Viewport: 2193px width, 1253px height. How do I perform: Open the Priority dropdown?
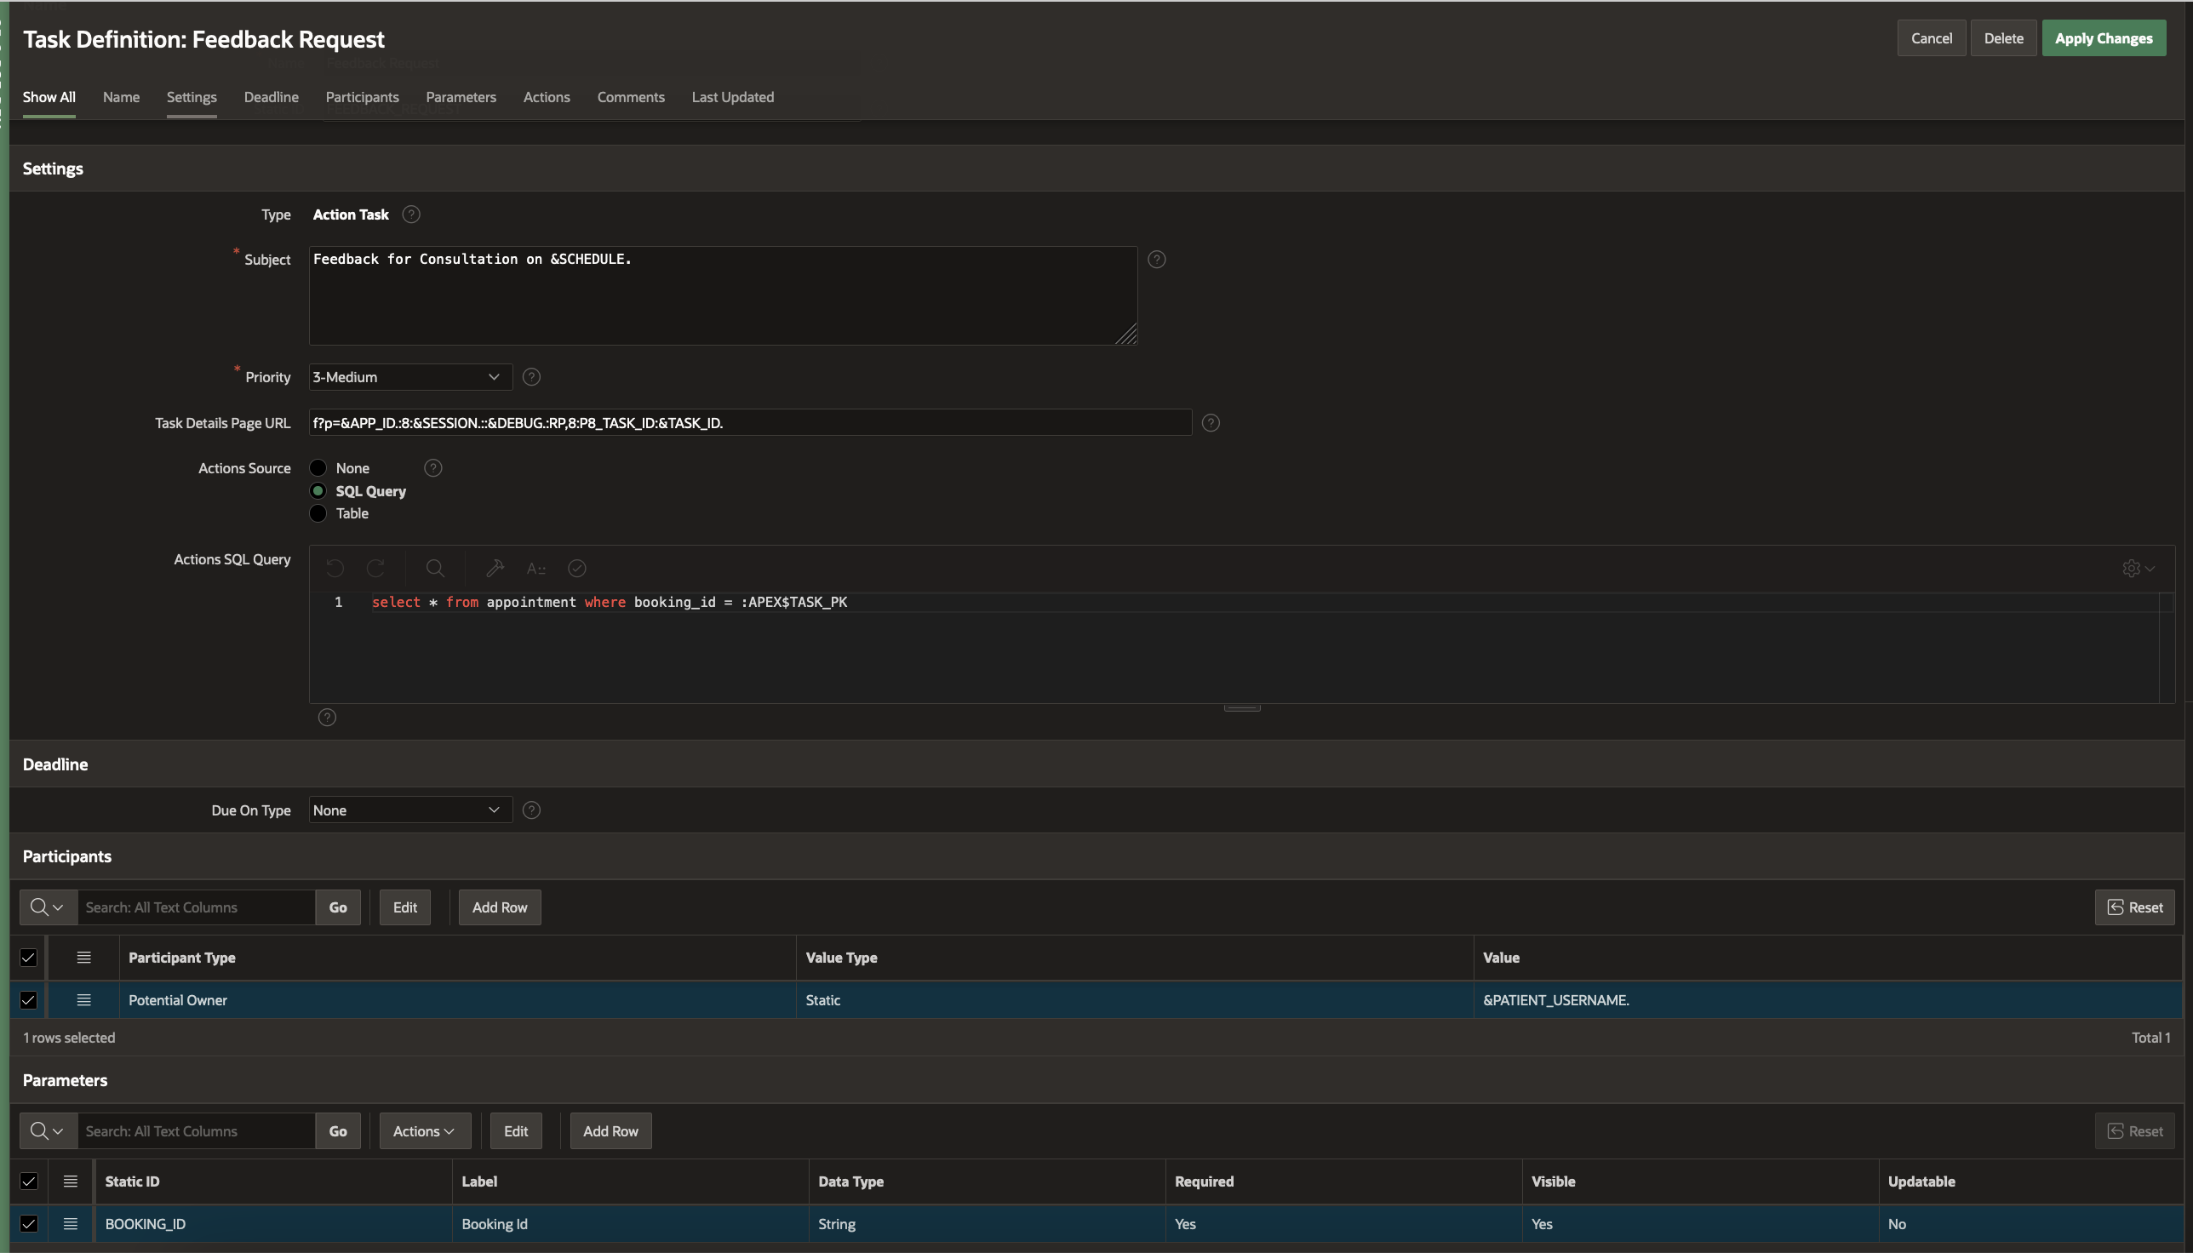tap(409, 377)
